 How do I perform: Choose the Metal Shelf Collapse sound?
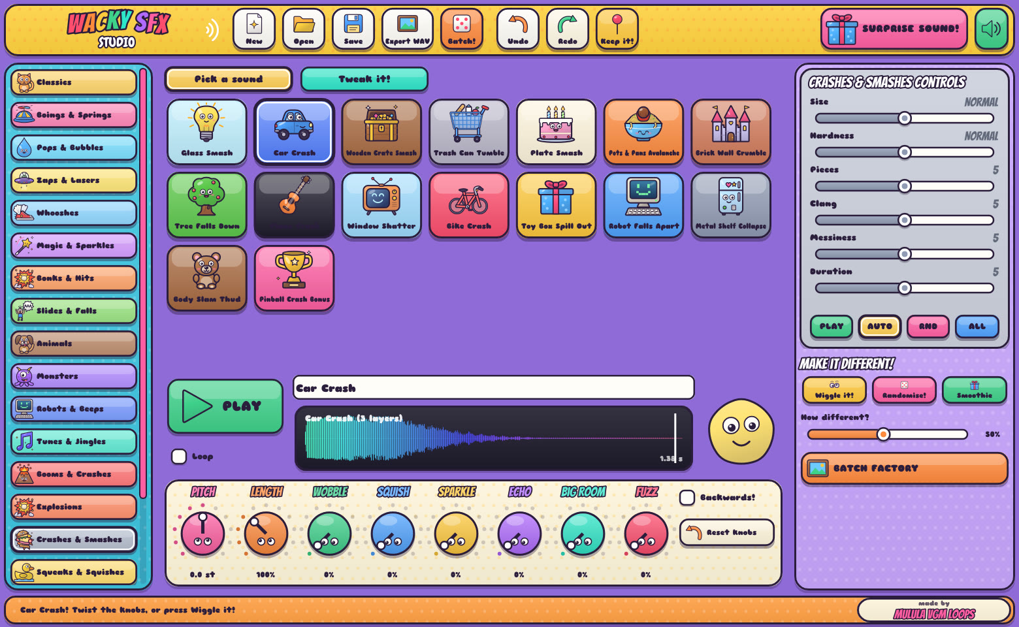(732, 204)
